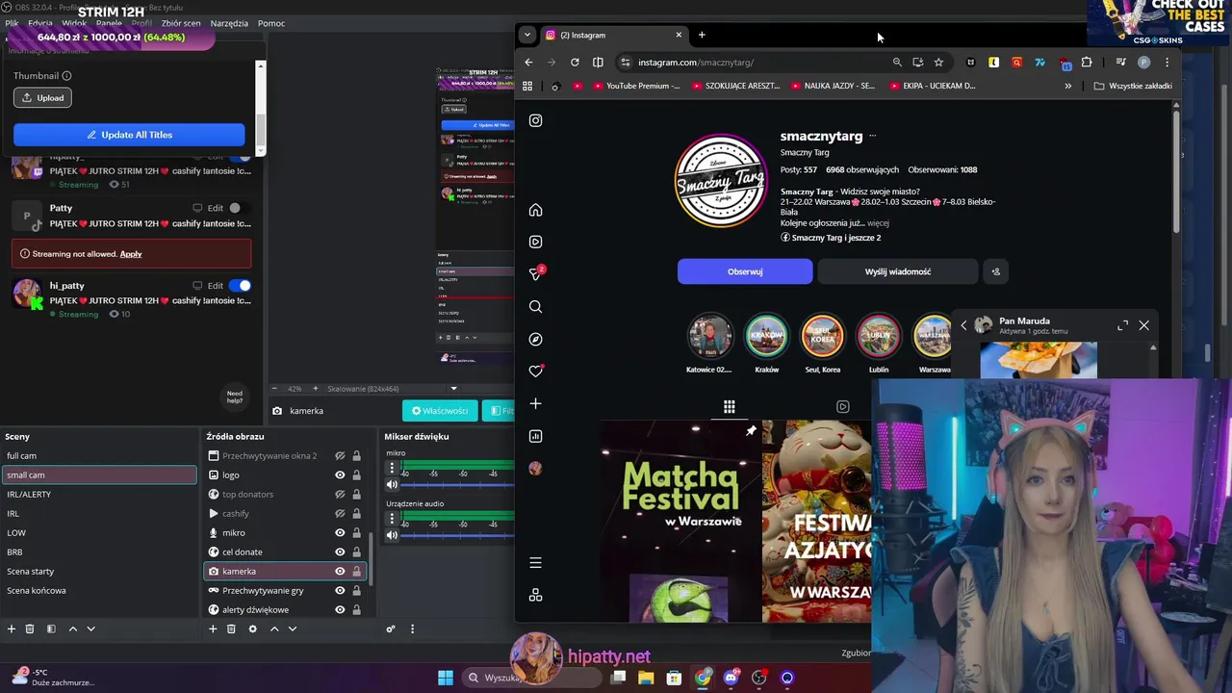Screen dimensions: 1232x693
Task: Bookmark this page with star icon
Action: tap(938, 62)
